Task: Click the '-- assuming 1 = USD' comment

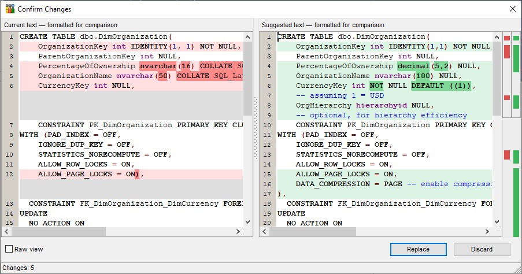Action: pyautogui.click(x=340, y=95)
